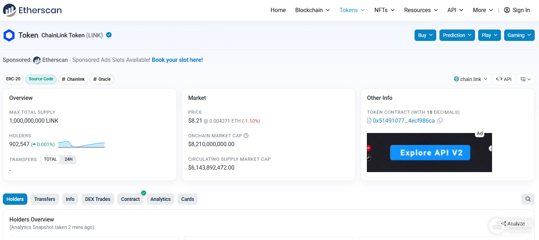Switch to the Holders tab
Screen dimensions: 539x240
pyautogui.click(x=15, y=199)
